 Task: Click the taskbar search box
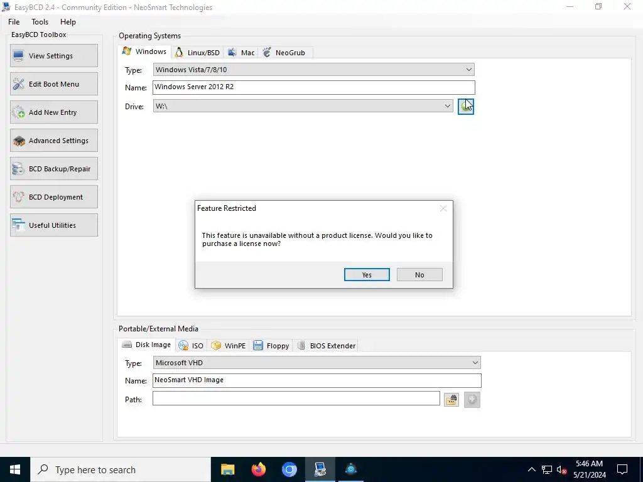pyautogui.click(x=121, y=469)
